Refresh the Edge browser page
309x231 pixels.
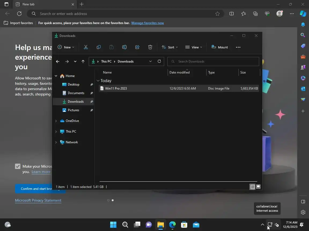(19, 14)
